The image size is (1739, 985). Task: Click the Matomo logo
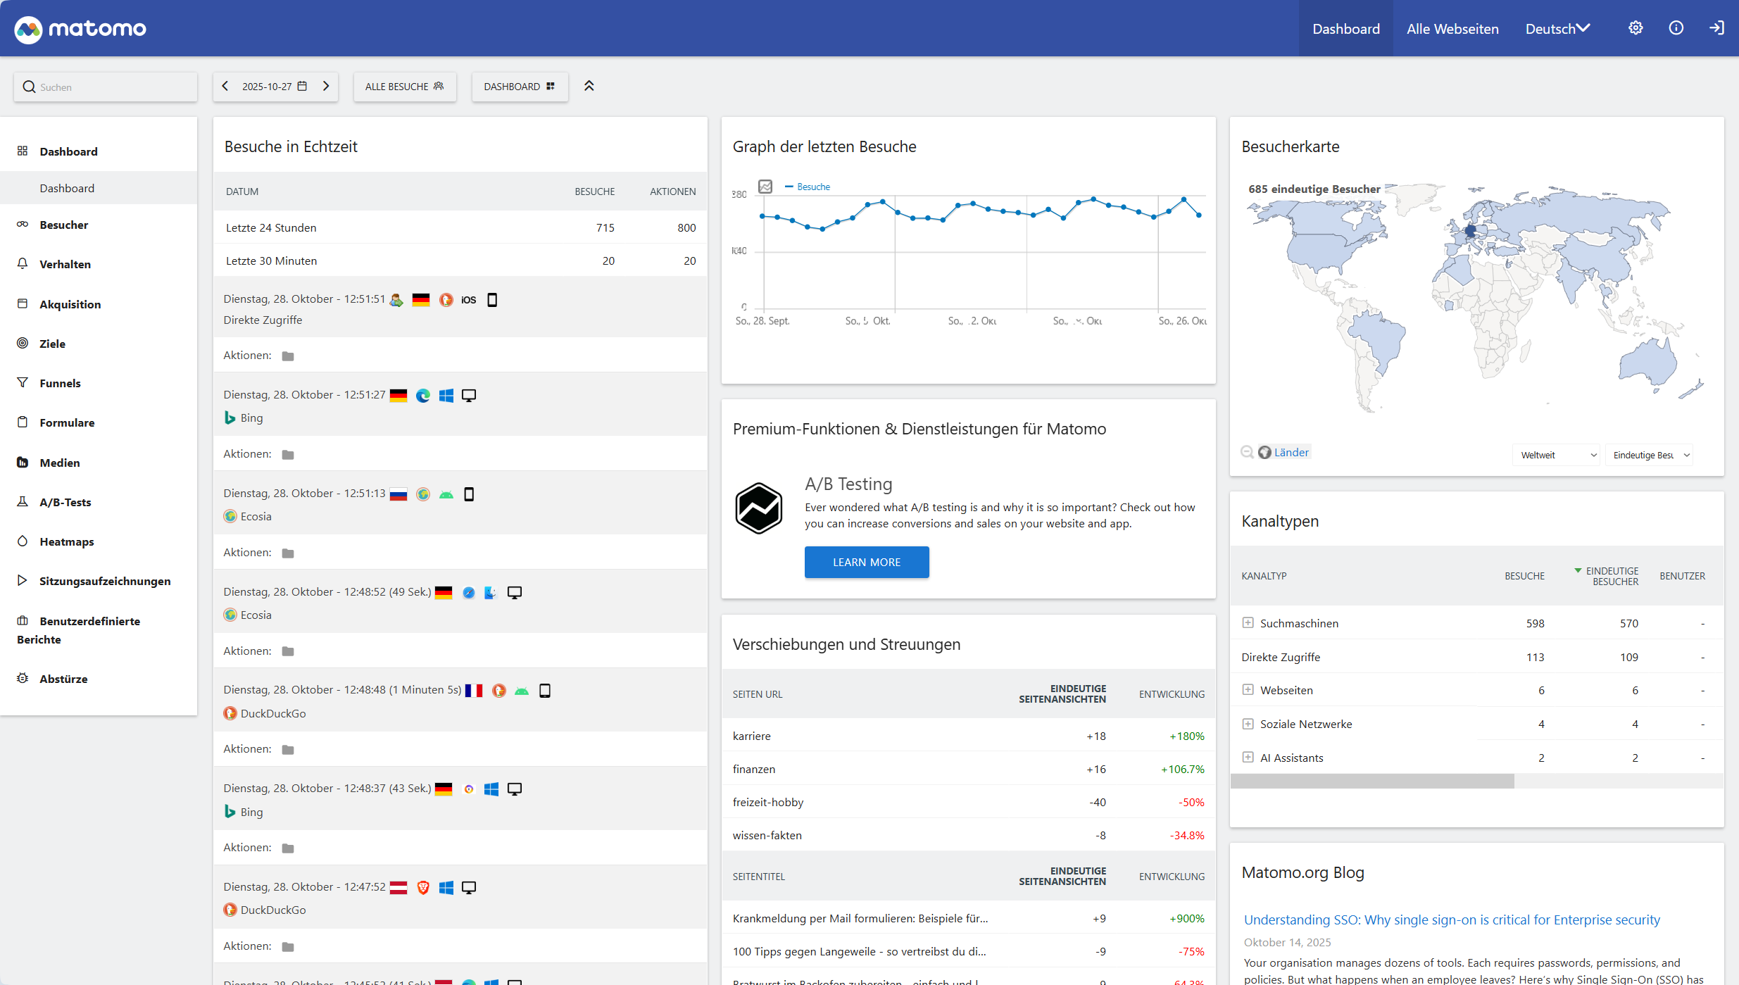pos(80,29)
